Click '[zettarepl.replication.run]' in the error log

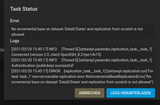(127, 71)
